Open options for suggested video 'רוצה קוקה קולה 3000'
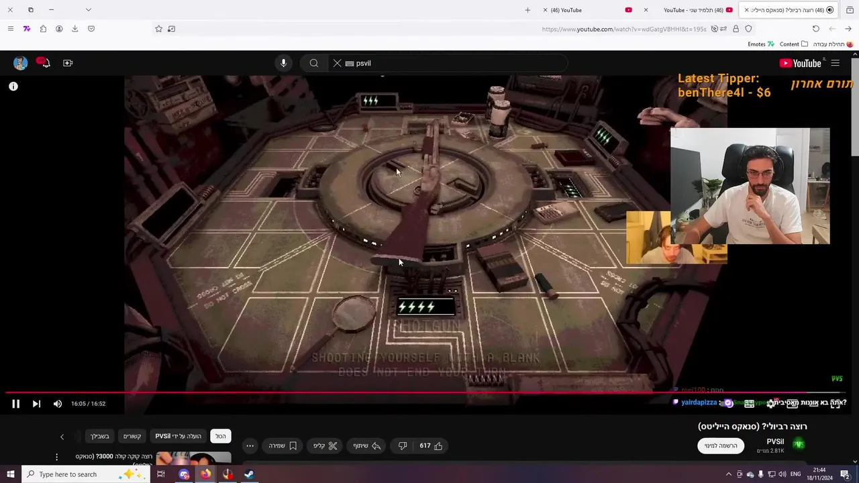Screen dimensions: 859x483 tap(56, 457)
